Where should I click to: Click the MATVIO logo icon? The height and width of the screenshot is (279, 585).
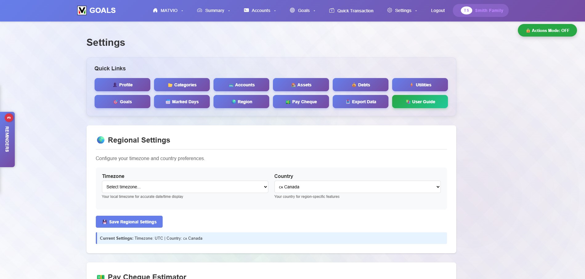click(82, 10)
